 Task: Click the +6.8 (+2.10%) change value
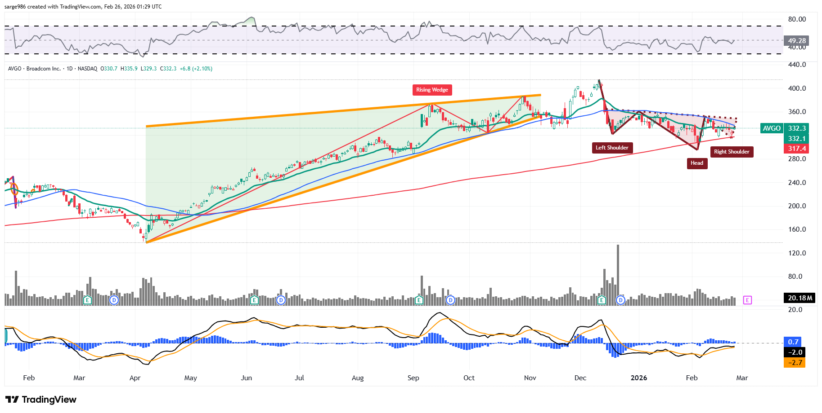[x=196, y=69]
